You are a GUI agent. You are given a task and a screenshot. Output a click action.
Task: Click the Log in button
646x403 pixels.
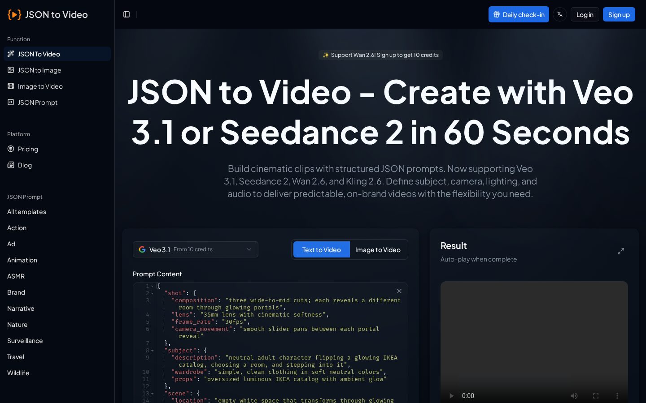pos(585,14)
